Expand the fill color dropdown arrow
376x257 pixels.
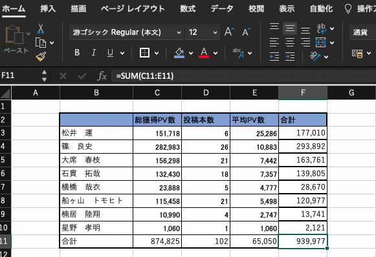tap(191, 53)
